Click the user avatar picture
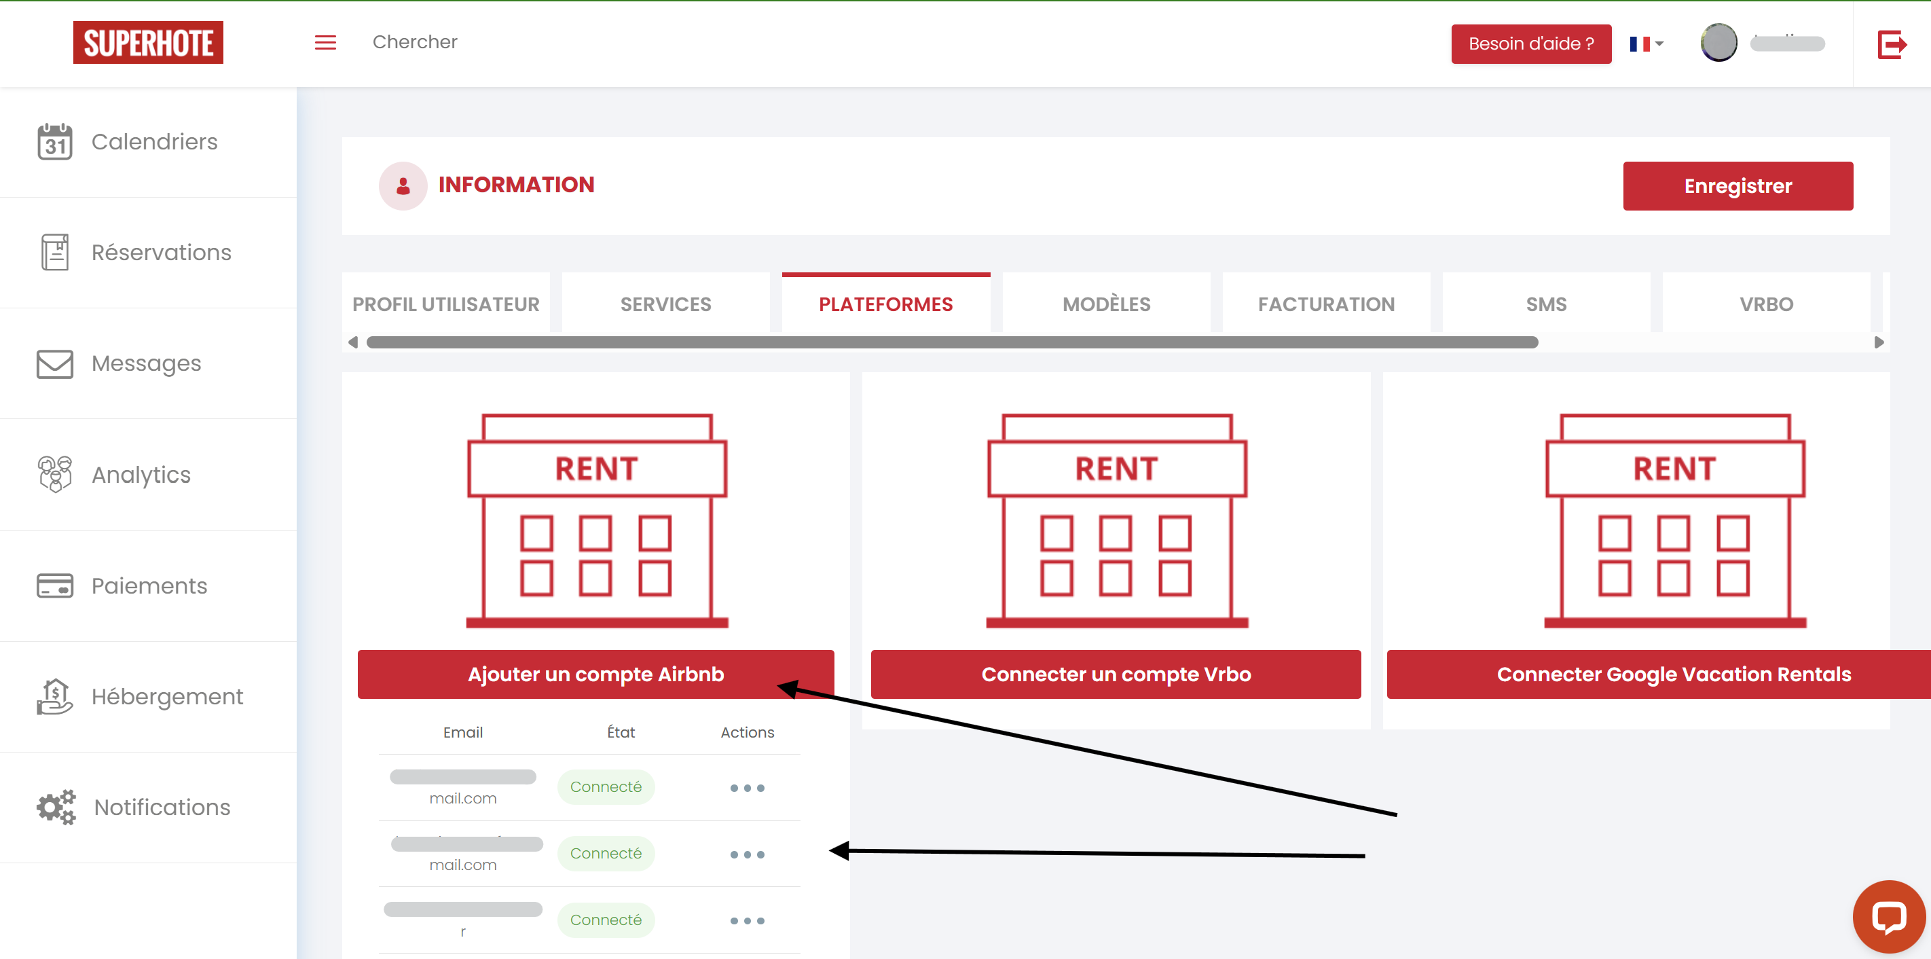The width and height of the screenshot is (1931, 959). pos(1718,43)
